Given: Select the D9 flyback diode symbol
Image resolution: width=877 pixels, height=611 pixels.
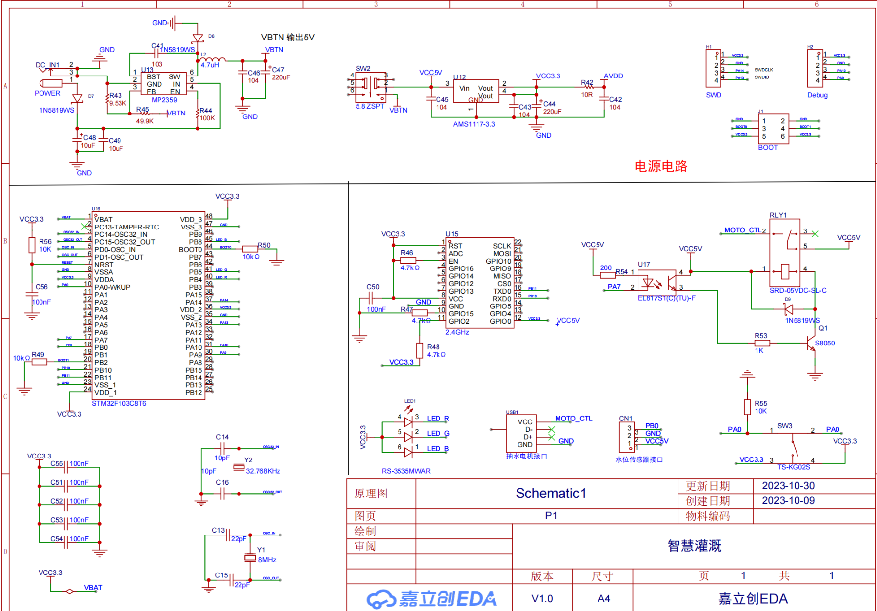Looking at the screenshot, I should click(x=789, y=310).
